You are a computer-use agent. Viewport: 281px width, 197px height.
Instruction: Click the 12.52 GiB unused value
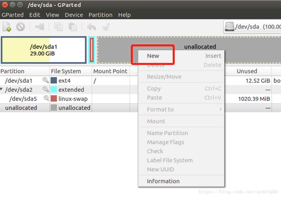point(258,81)
